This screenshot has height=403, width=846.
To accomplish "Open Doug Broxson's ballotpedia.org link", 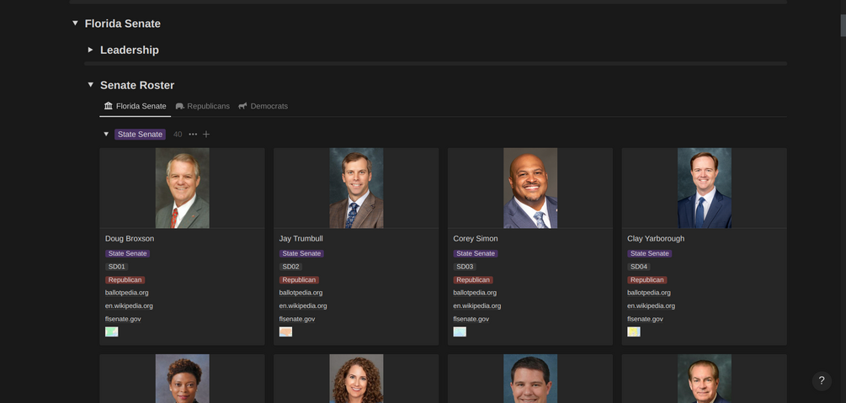I will 127,293.
